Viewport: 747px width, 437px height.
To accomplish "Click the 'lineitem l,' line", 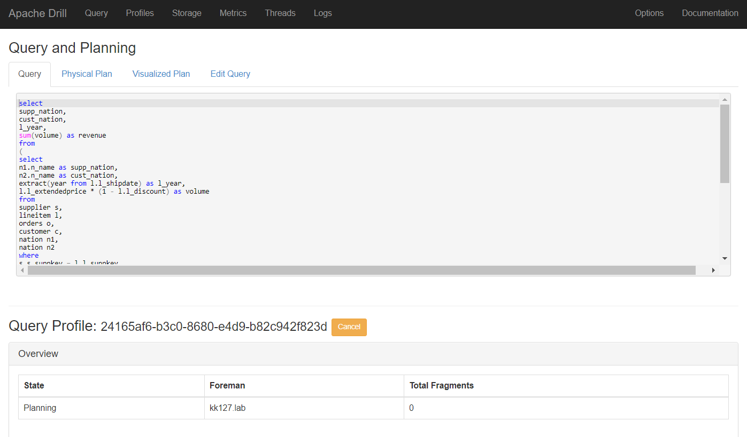I will (x=41, y=216).
